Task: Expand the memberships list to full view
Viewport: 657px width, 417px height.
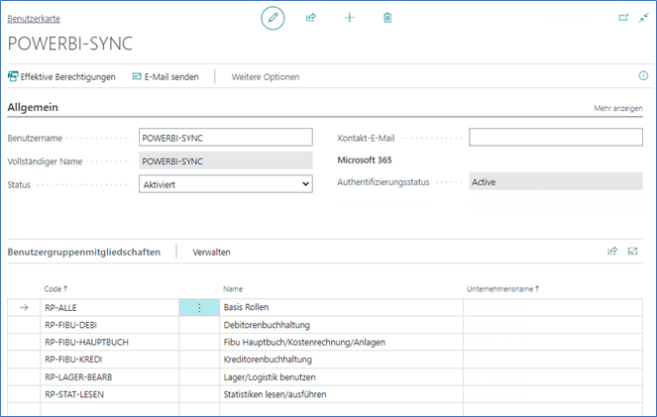Action: coord(633,252)
